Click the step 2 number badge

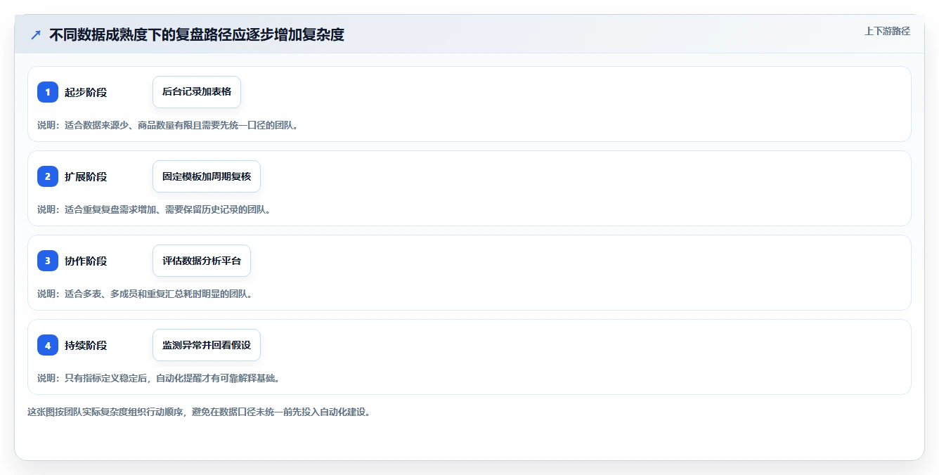tap(48, 176)
